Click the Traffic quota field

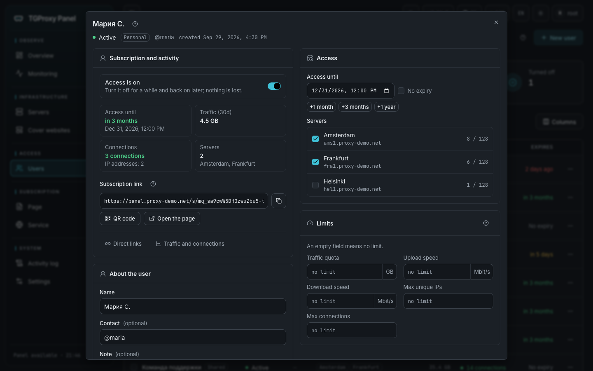(x=345, y=272)
